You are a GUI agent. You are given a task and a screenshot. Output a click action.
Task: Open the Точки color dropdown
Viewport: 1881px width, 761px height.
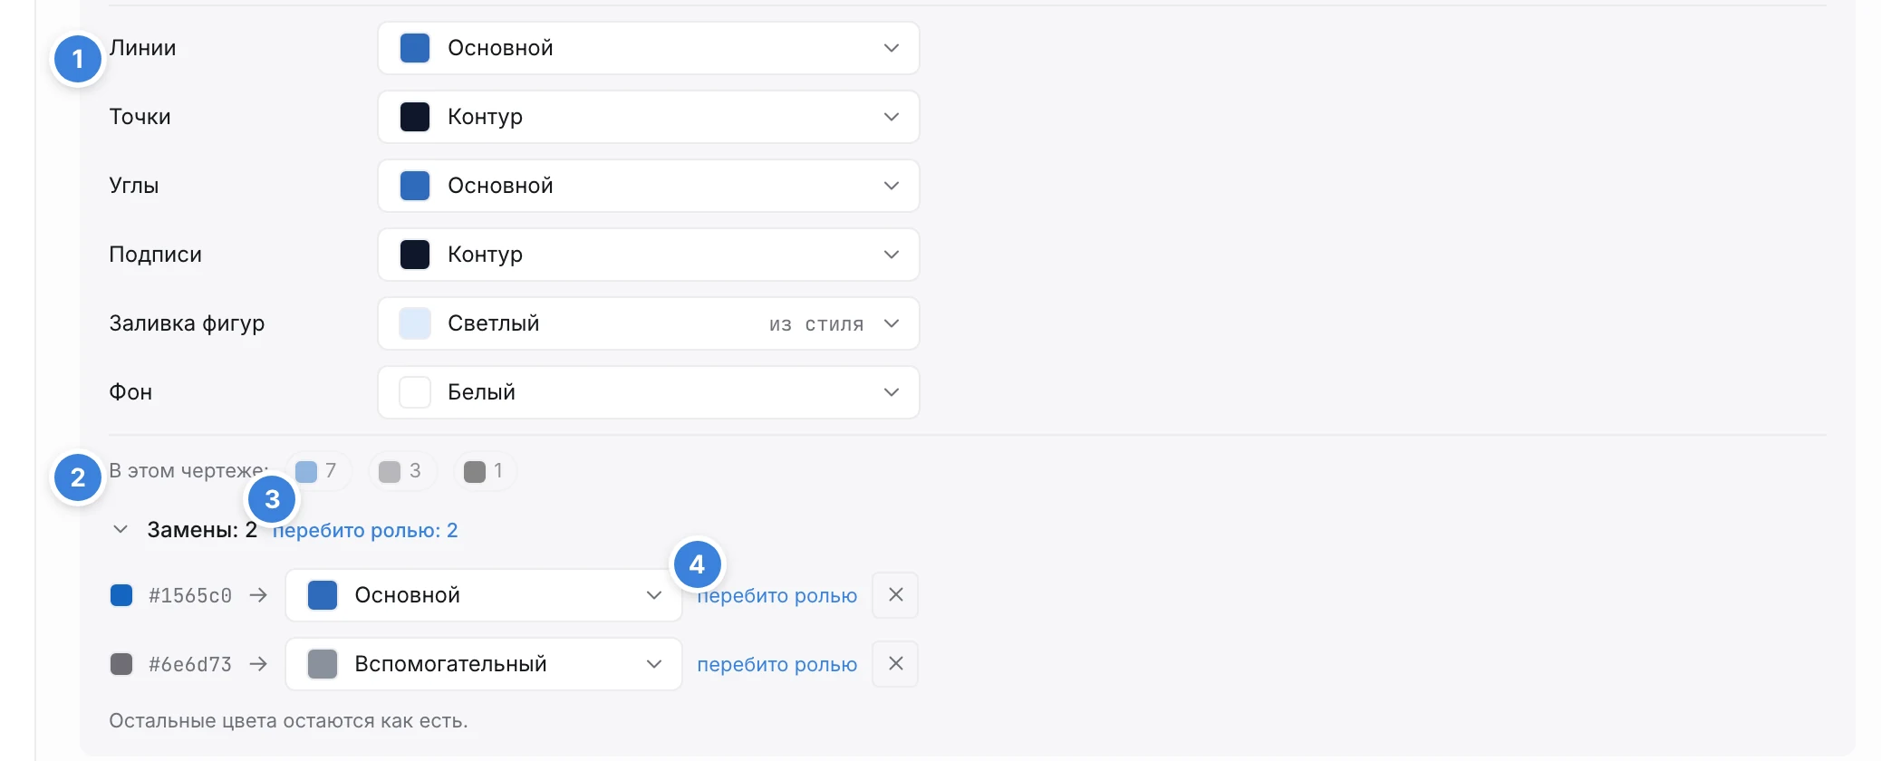[x=649, y=117]
